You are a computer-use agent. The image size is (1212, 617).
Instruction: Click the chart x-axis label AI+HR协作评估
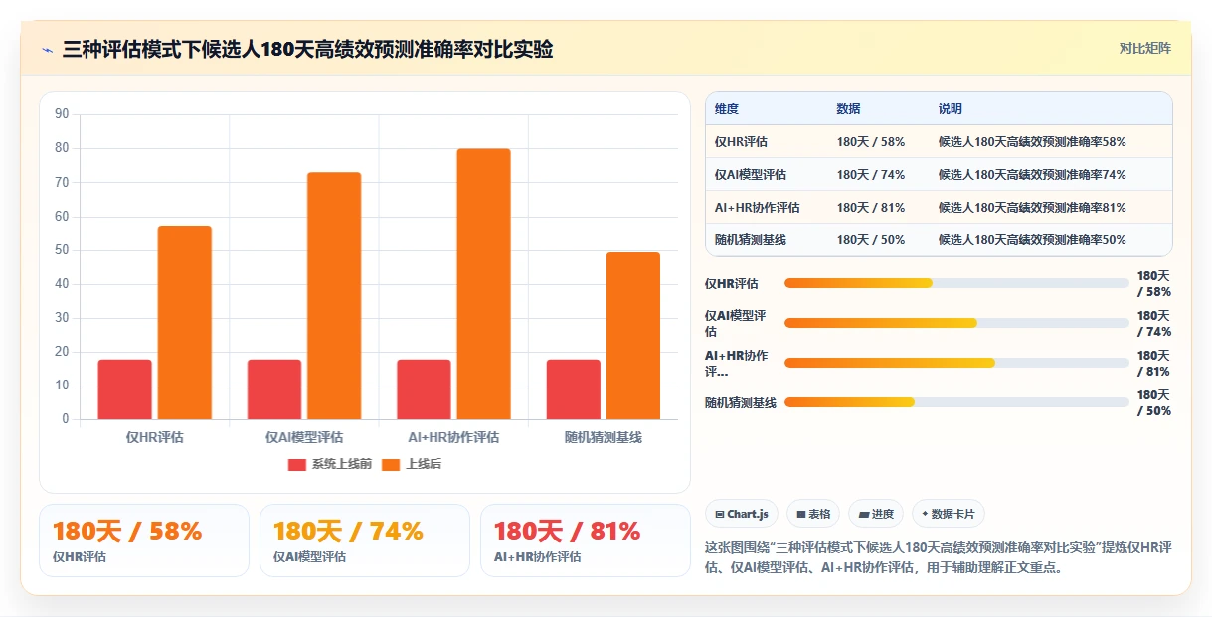tap(453, 437)
